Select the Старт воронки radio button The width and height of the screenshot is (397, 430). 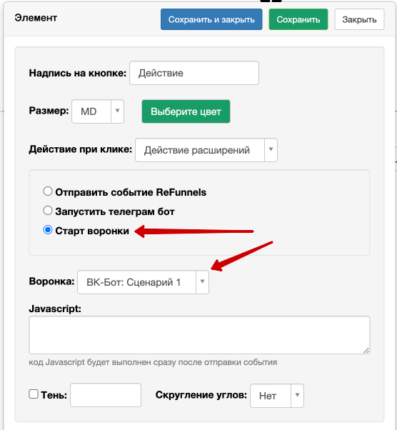coord(48,230)
